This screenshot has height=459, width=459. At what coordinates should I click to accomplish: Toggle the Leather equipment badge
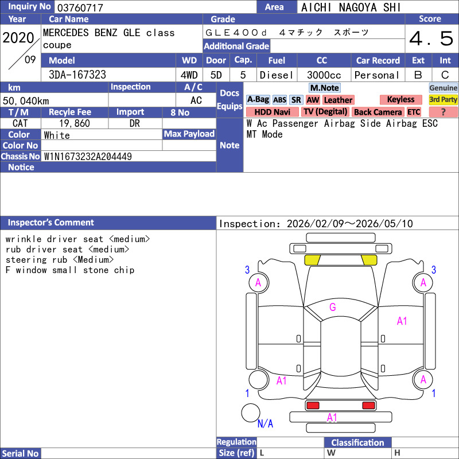[338, 100]
